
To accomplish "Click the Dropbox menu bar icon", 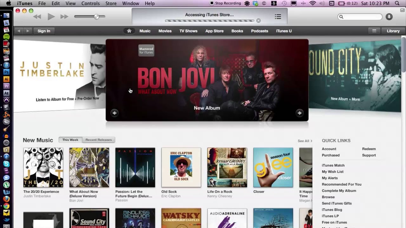I will pyautogui.click(x=255, y=3).
